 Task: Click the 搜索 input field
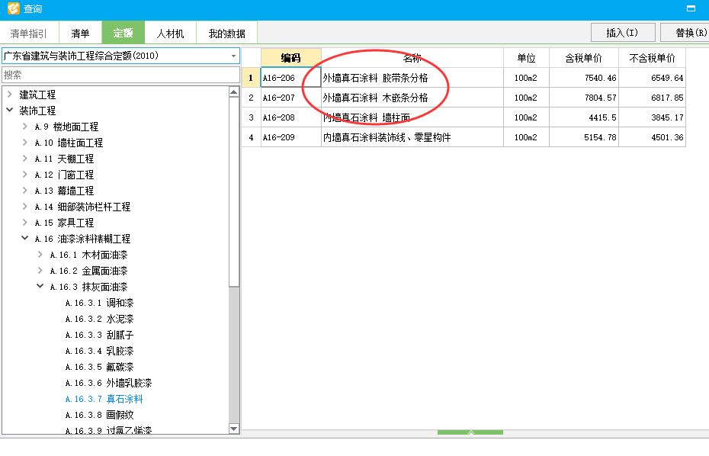click(120, 75)
